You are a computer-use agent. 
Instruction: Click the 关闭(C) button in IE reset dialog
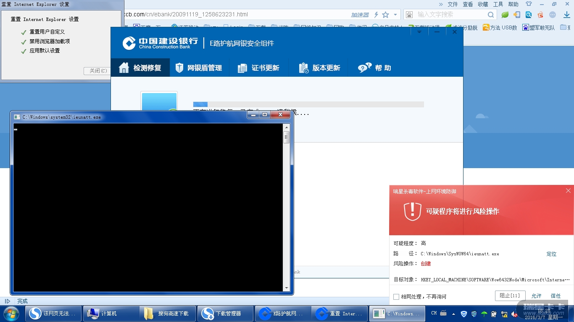pos(98,71)
